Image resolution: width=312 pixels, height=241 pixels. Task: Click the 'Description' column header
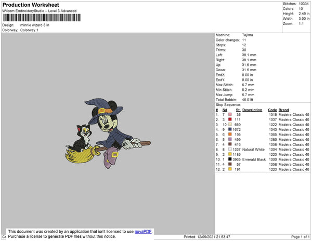252,110
